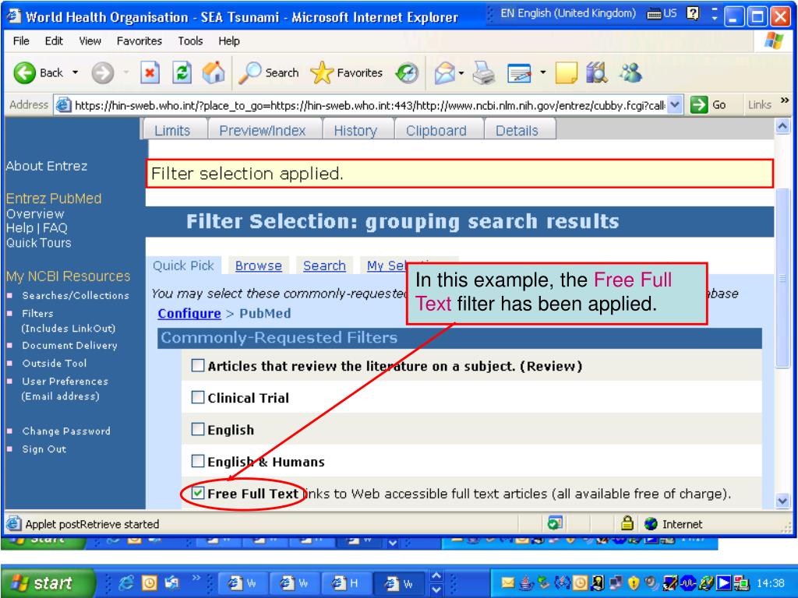Open the Messenger people icon

pyautogui.click(x=630, y=72)
